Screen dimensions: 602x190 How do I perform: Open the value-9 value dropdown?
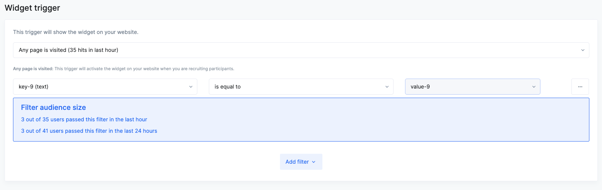click(472, 87)
